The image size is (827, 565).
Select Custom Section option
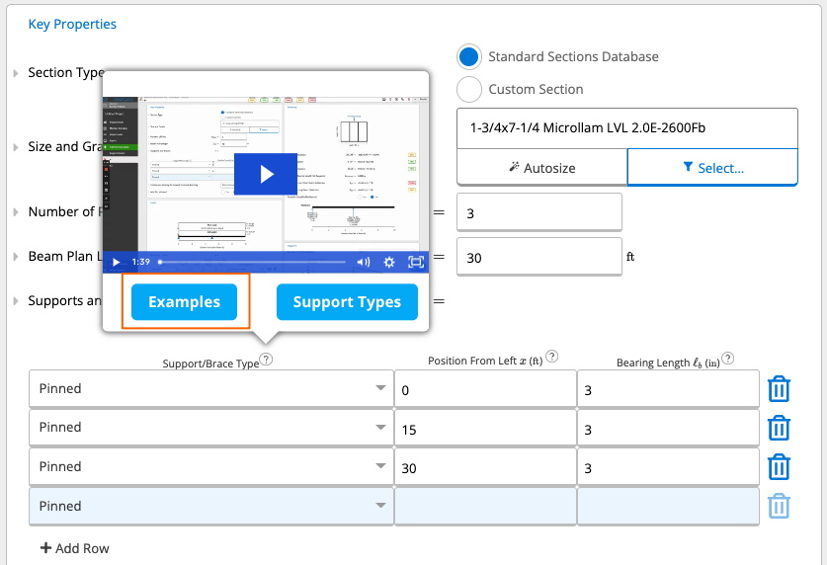[x=469, y=89]
